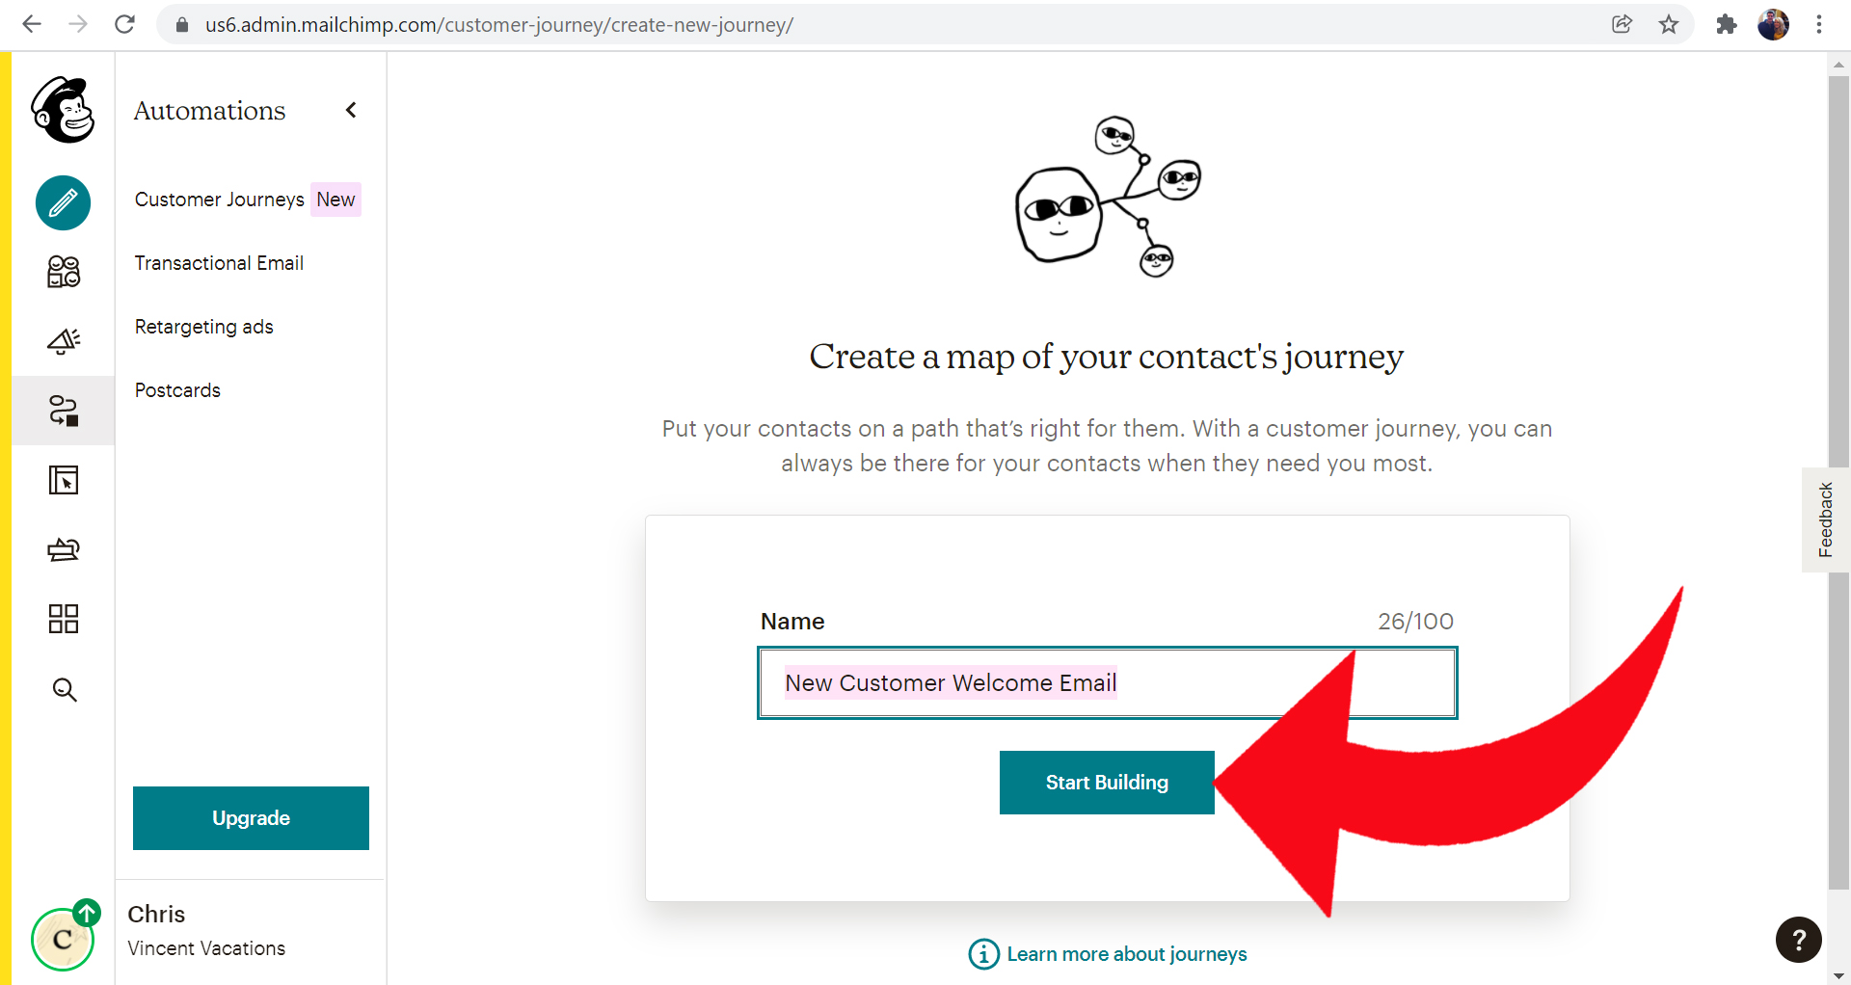
Task: Open the Audience icon in sidebar
Action: pos(64,272)
